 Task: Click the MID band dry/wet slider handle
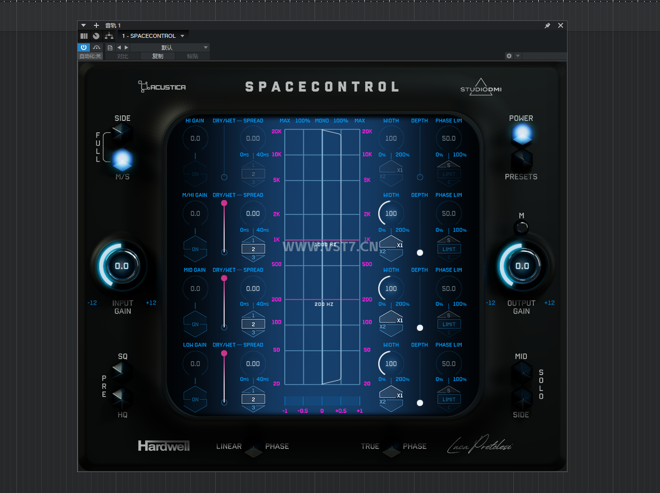click(x=224, y=278)
